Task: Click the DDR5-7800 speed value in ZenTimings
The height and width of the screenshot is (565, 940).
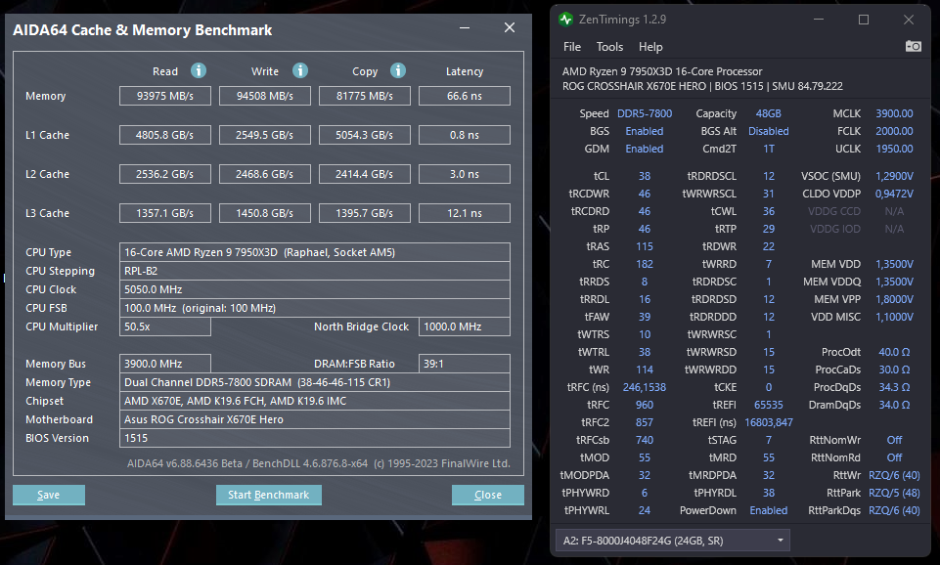Action: 645,113
